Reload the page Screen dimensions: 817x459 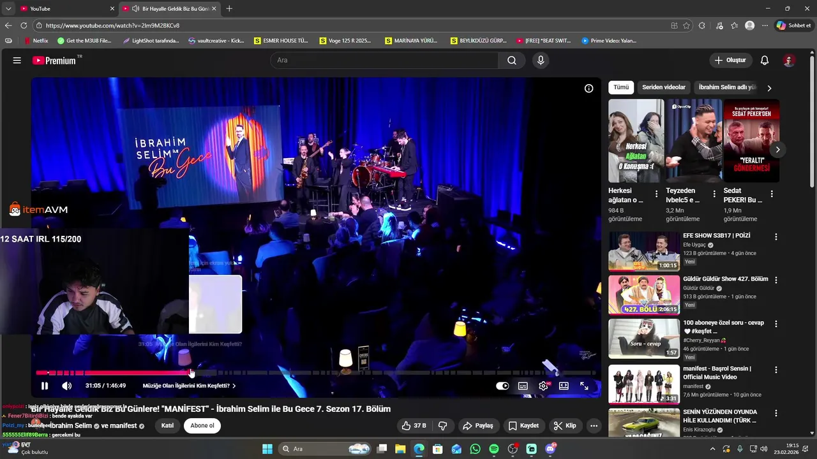(24, 25)
